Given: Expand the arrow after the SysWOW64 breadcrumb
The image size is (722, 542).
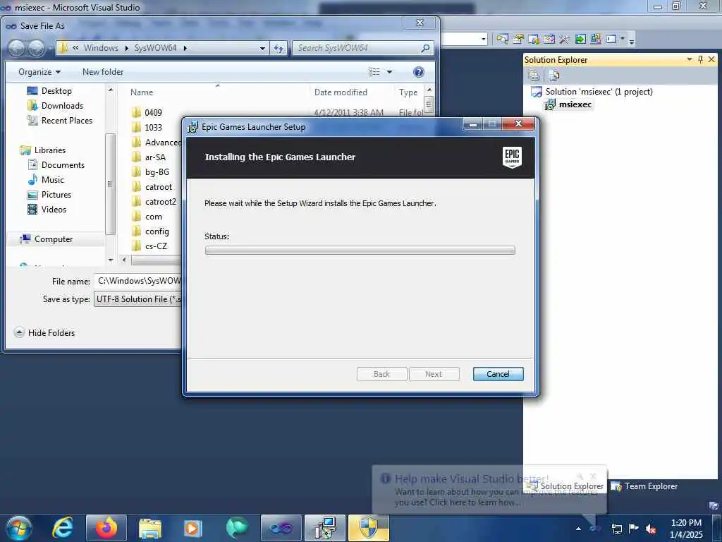Looking at the screenshot, I should click(x=185, y=48).
